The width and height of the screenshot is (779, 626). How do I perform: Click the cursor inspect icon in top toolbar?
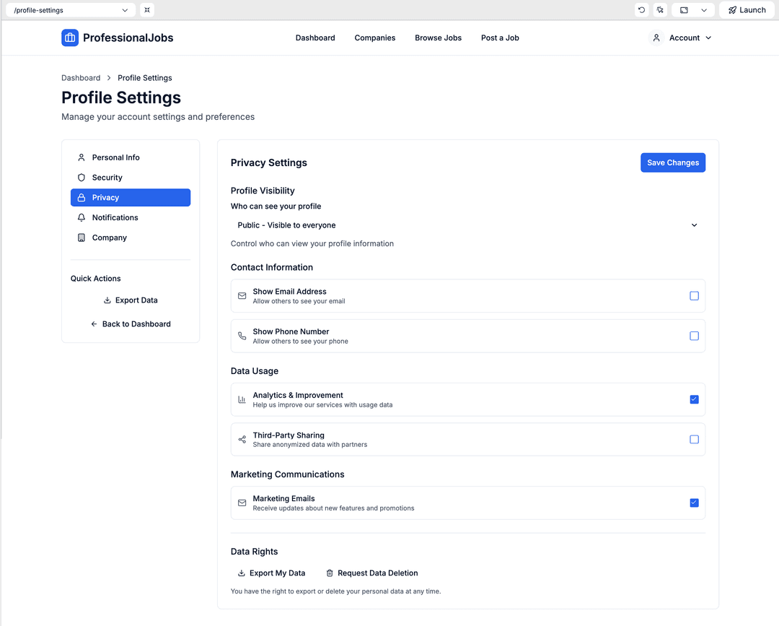tap(660, 10)
